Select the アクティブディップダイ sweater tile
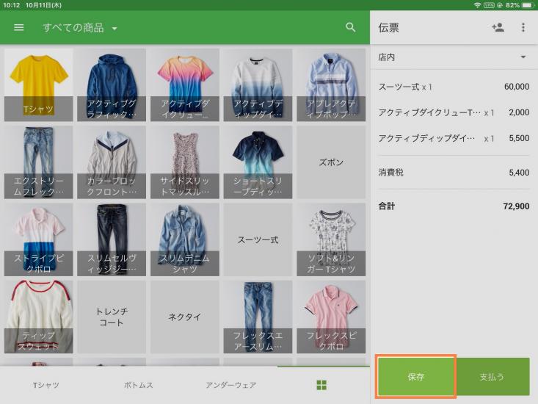 pyautogui.click(x=258, y=84)
